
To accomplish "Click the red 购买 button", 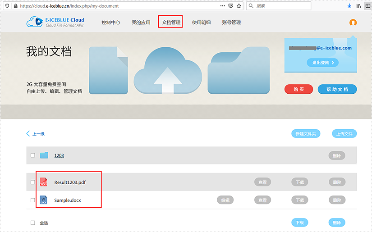I will point(299,89).
